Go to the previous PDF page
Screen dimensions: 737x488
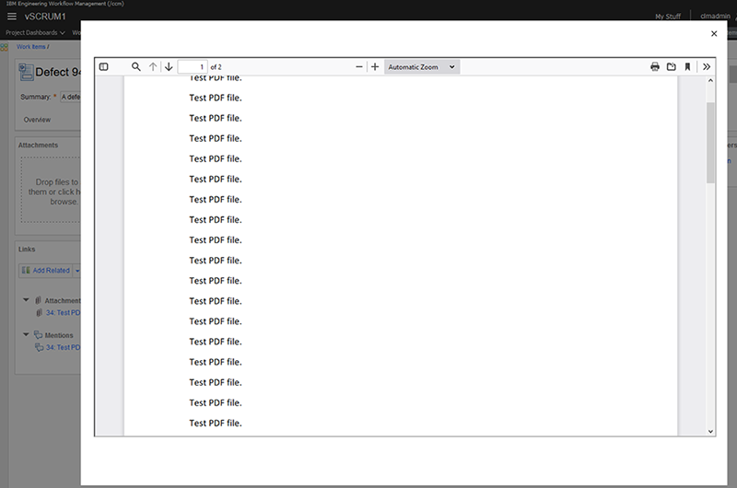[153, 67]
